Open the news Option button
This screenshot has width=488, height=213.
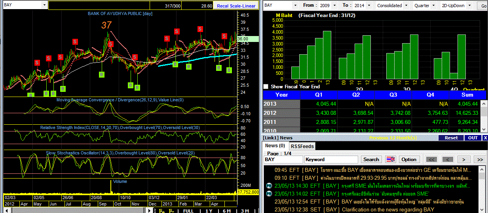pos(409,160)
